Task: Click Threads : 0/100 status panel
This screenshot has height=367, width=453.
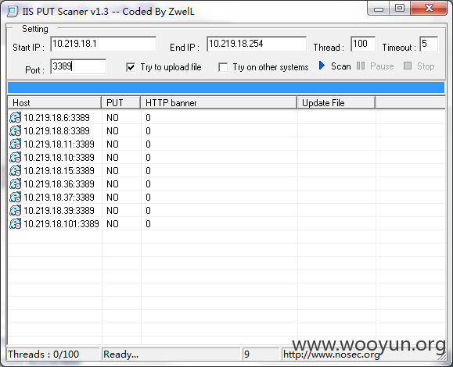Action: tap(53, 354)
